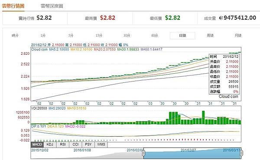Select the MACD indicator button
This screenshot has width=260, height=160.
[37, 144]
